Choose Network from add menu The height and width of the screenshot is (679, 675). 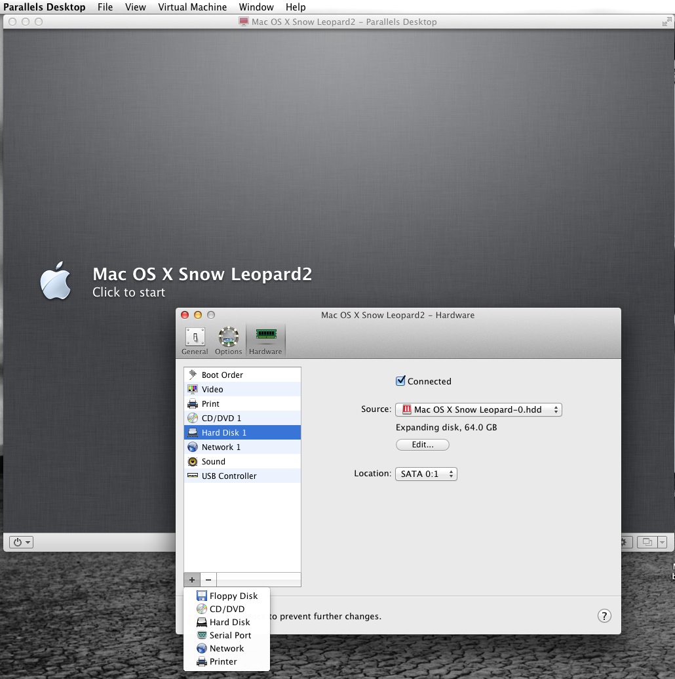point(227,648)
